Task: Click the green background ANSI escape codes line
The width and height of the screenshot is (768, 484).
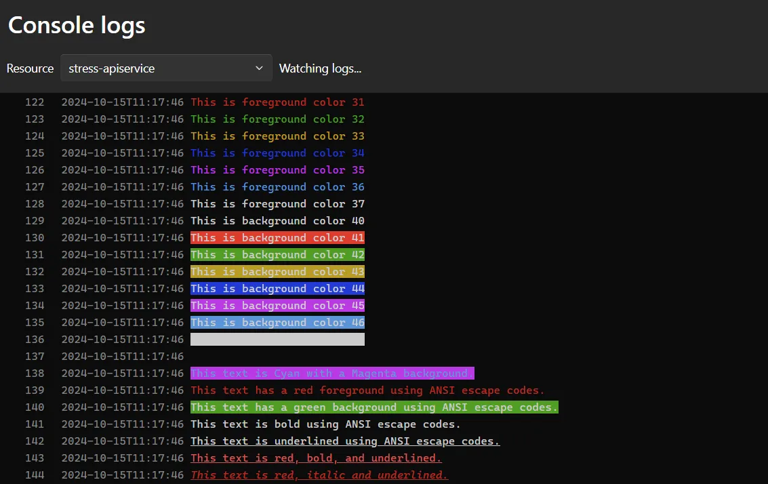Action: pyautogui.click(x=374, y=407)
